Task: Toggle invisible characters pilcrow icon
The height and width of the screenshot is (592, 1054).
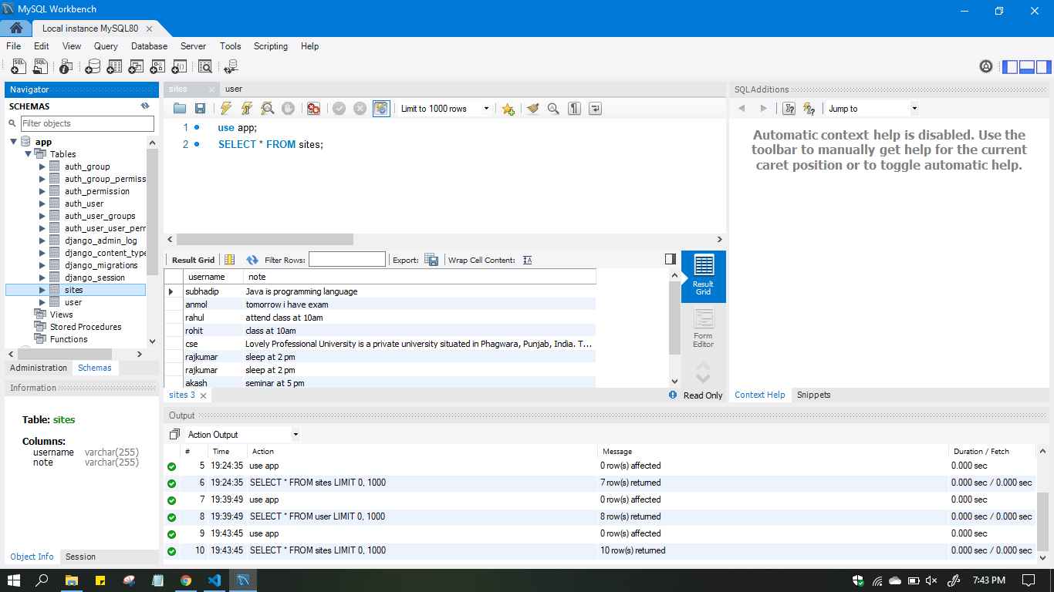Action: (574, 109)
